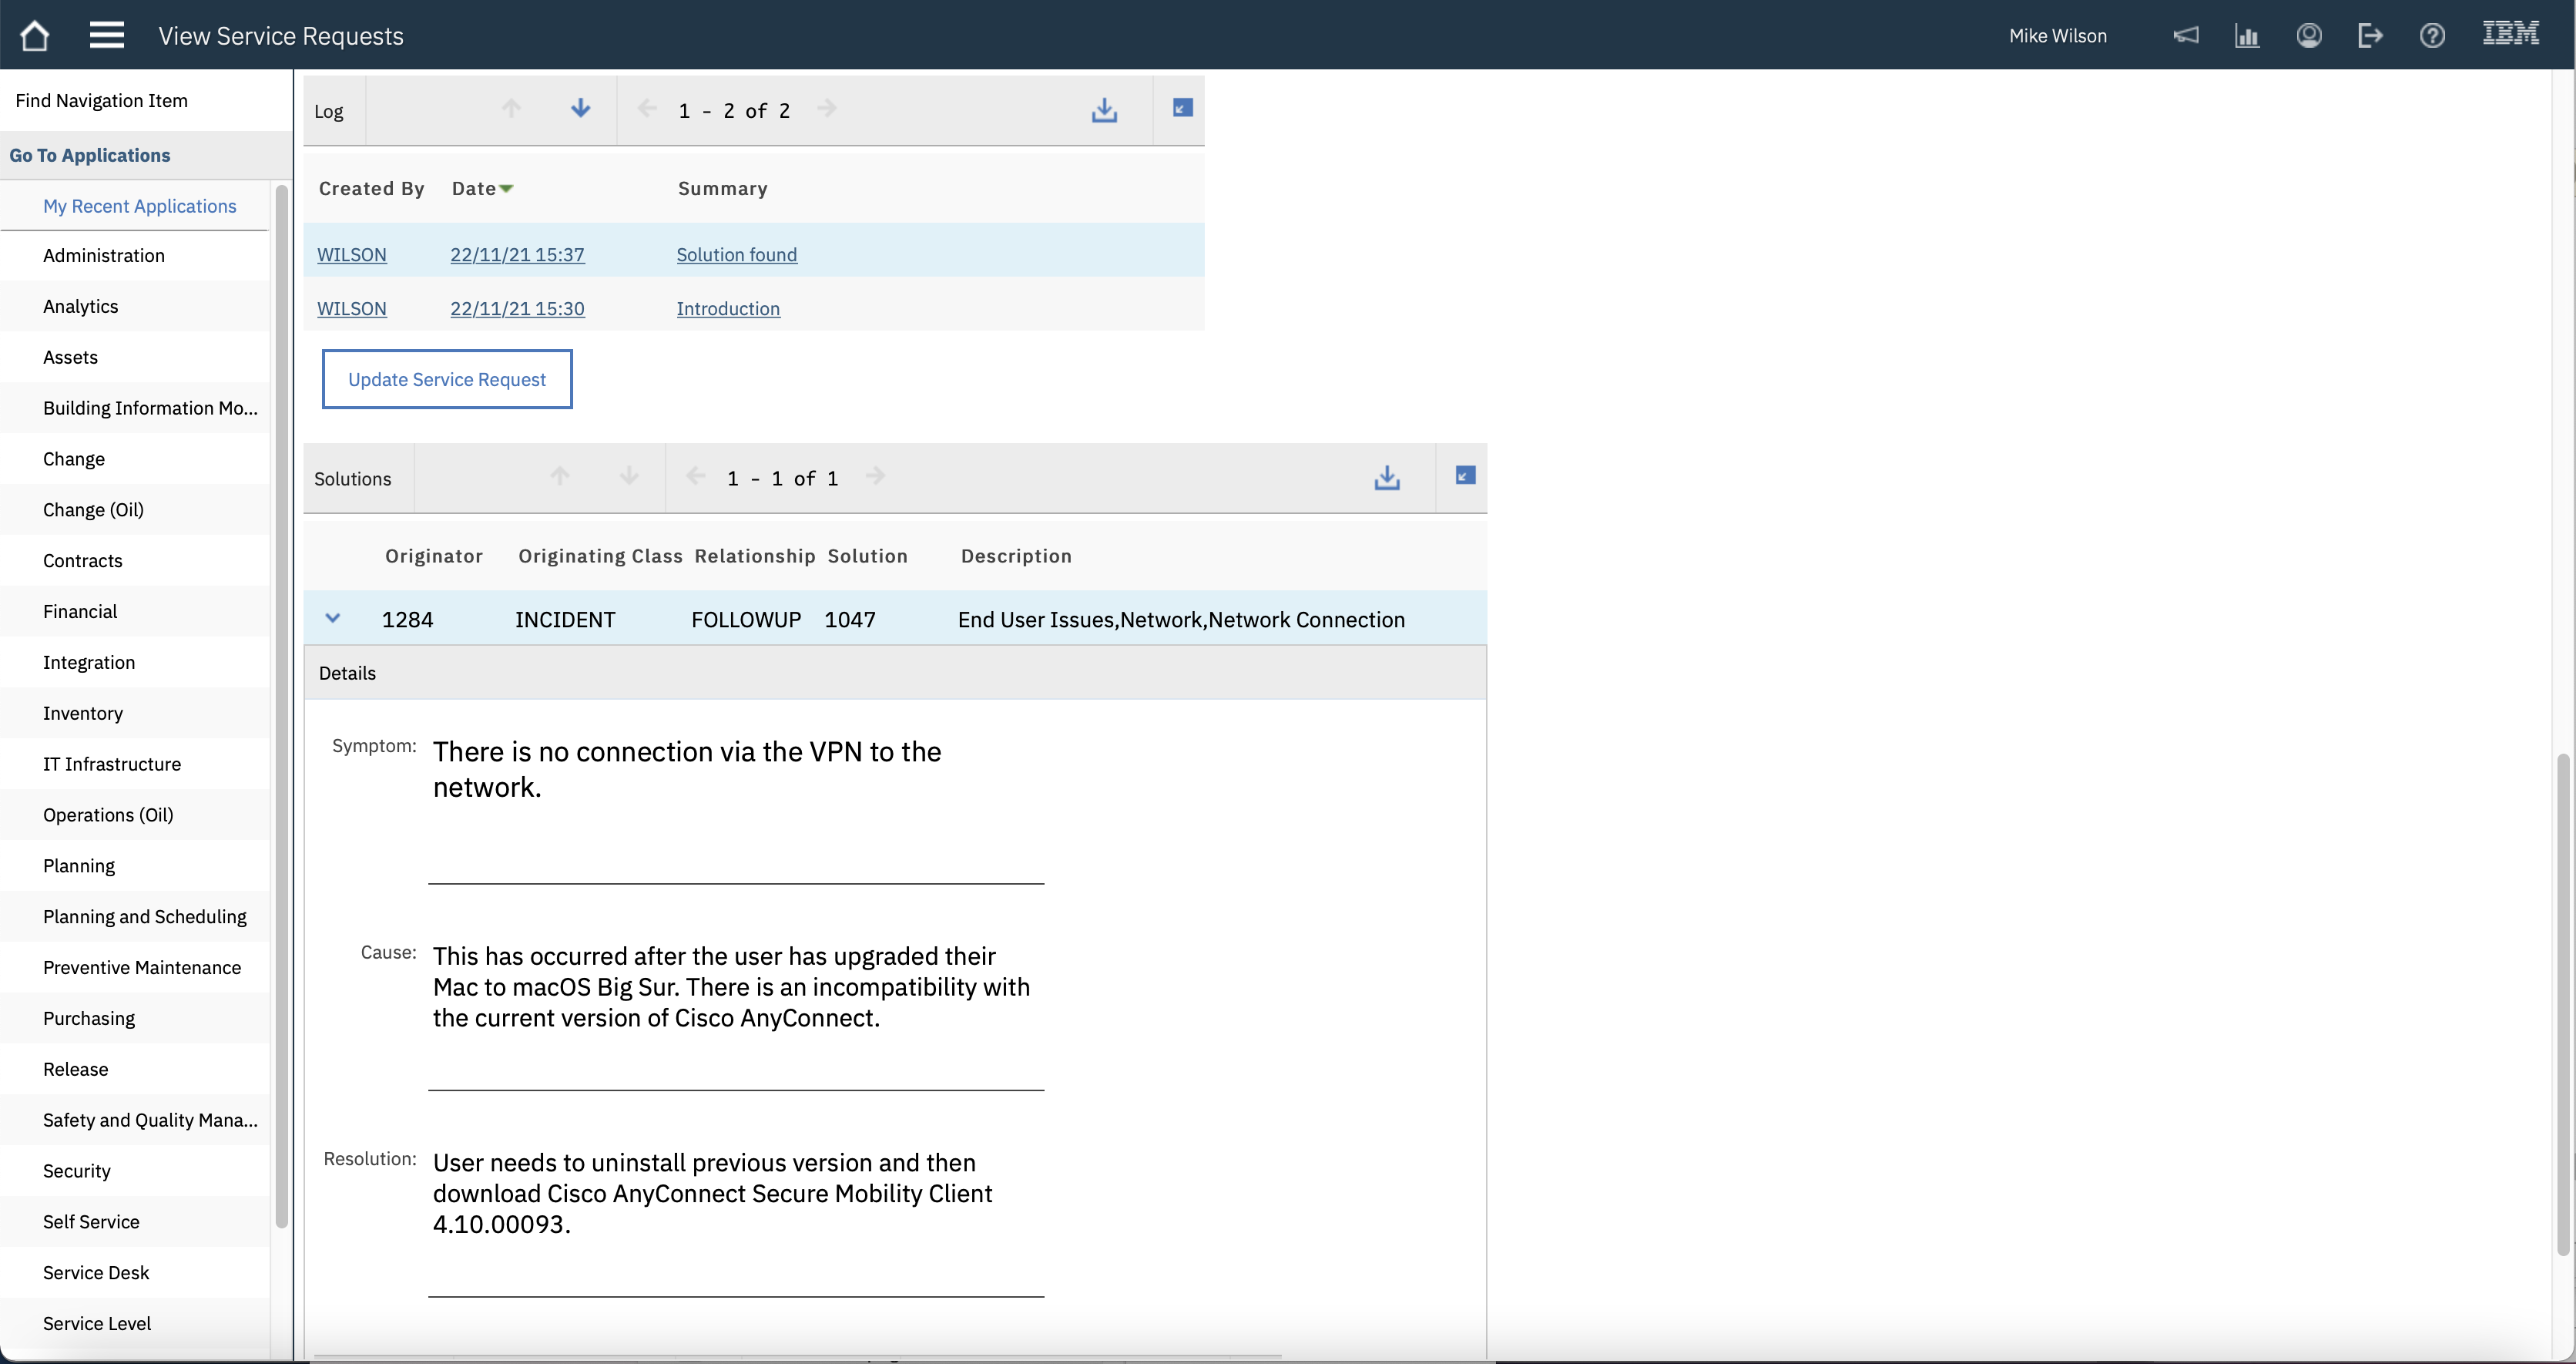Open the reports bar chart icon
The width and height of the screenshot is (2576, 1364).
2247,36
